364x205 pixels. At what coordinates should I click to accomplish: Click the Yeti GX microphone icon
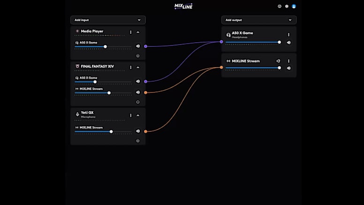coord(77,114)
